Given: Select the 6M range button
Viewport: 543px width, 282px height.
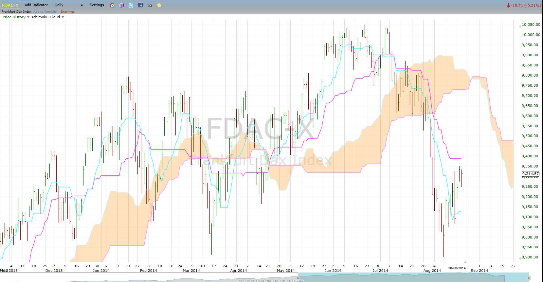Looking at the screenshot, I should click(262, 281).
